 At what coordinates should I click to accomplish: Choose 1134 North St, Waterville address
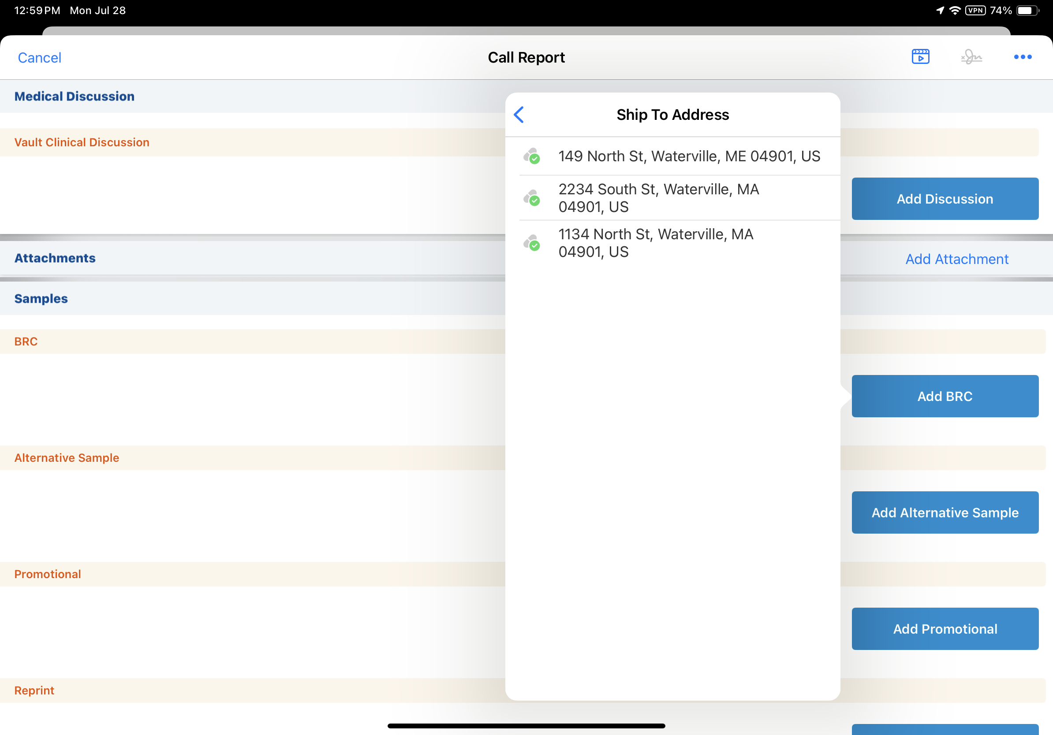tap(655, 243)
